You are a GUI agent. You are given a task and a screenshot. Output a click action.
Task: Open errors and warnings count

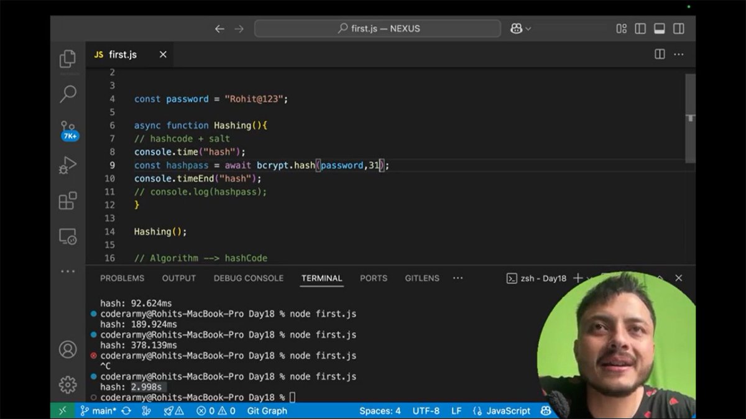216,411
